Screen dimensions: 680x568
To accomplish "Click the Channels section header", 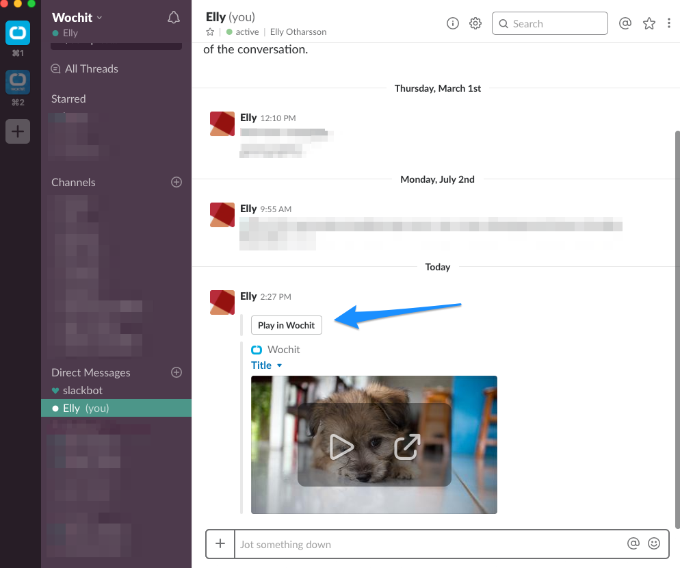I will 73,182.
